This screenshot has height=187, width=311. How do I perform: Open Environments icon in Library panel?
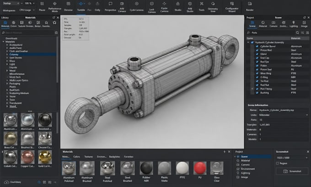pyautogui.click(x=30, y=22)
